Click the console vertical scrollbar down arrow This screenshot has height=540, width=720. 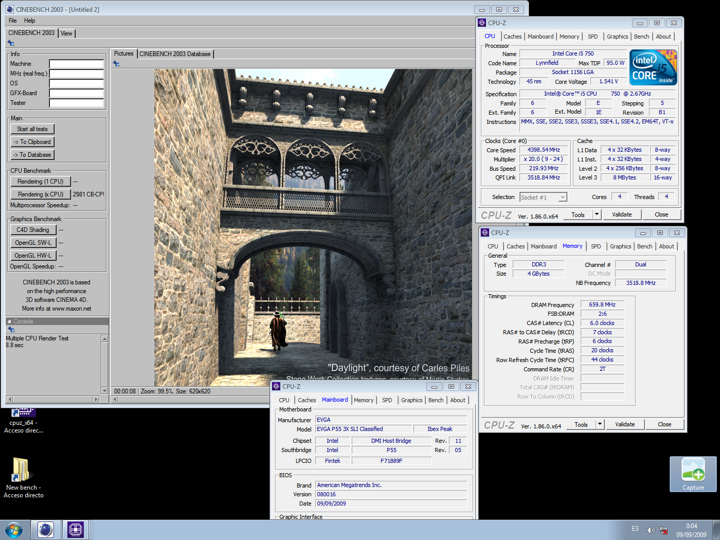click(x=105, y=391)
